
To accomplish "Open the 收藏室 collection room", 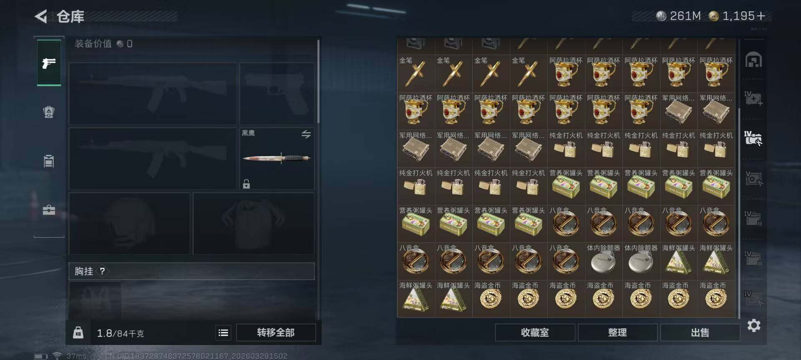I will pyautogui.click(x=535, y=332).
